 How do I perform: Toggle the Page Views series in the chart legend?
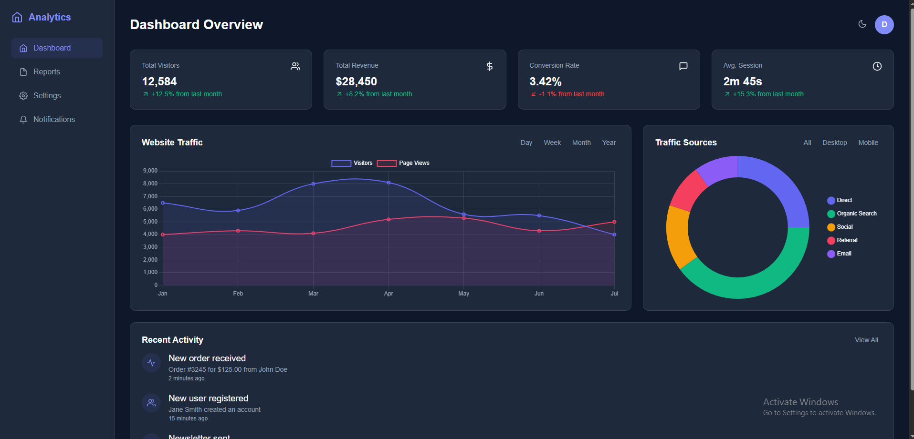403,163
